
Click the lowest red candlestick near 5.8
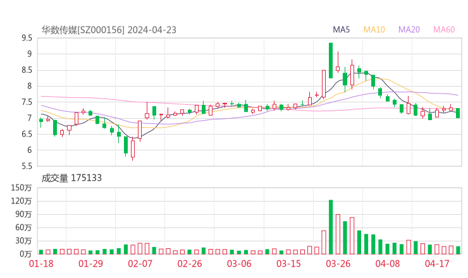[133, 149]
